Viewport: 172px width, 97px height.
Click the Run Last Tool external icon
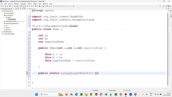[x=43, y=6]
